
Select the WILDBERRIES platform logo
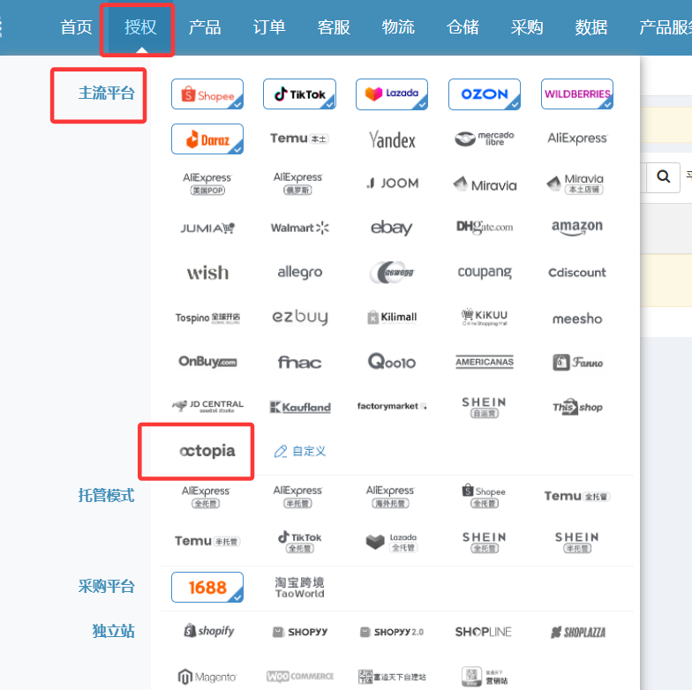tap(577, 94)
